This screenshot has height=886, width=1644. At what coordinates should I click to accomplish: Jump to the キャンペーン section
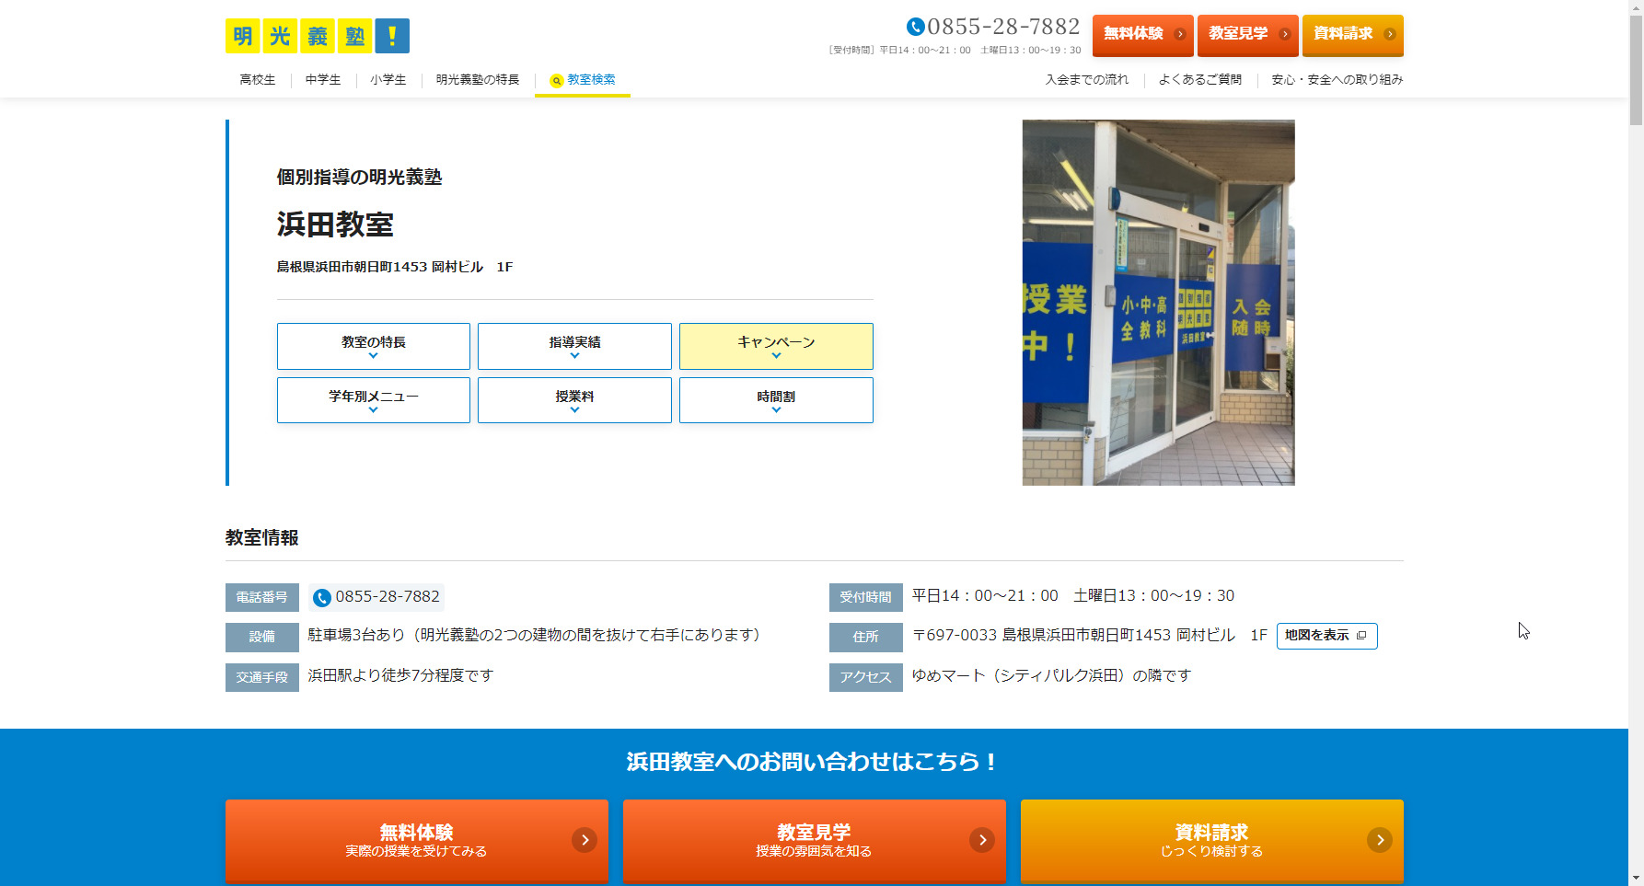tap(776, 346)
